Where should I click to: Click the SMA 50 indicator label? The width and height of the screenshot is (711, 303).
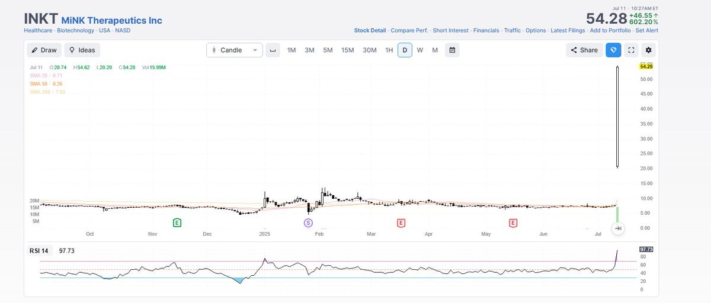click(x=46, y=84)
